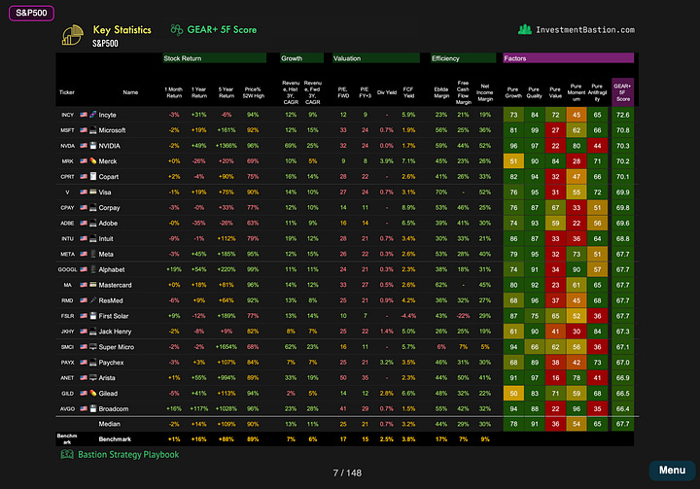
Task: Click the Microsoft name in table
Action: pos(112,130)
